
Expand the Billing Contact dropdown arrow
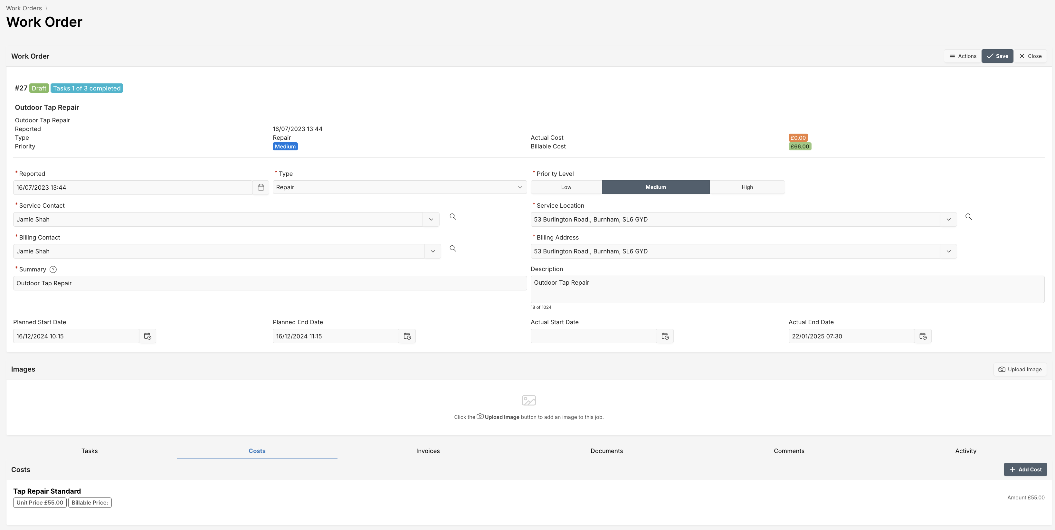tap(432, 251)
